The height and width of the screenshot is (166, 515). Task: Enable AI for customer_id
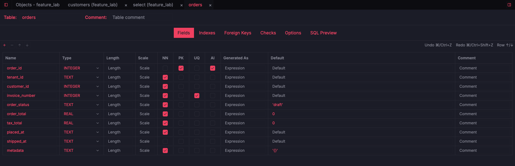tap(213, 86)
